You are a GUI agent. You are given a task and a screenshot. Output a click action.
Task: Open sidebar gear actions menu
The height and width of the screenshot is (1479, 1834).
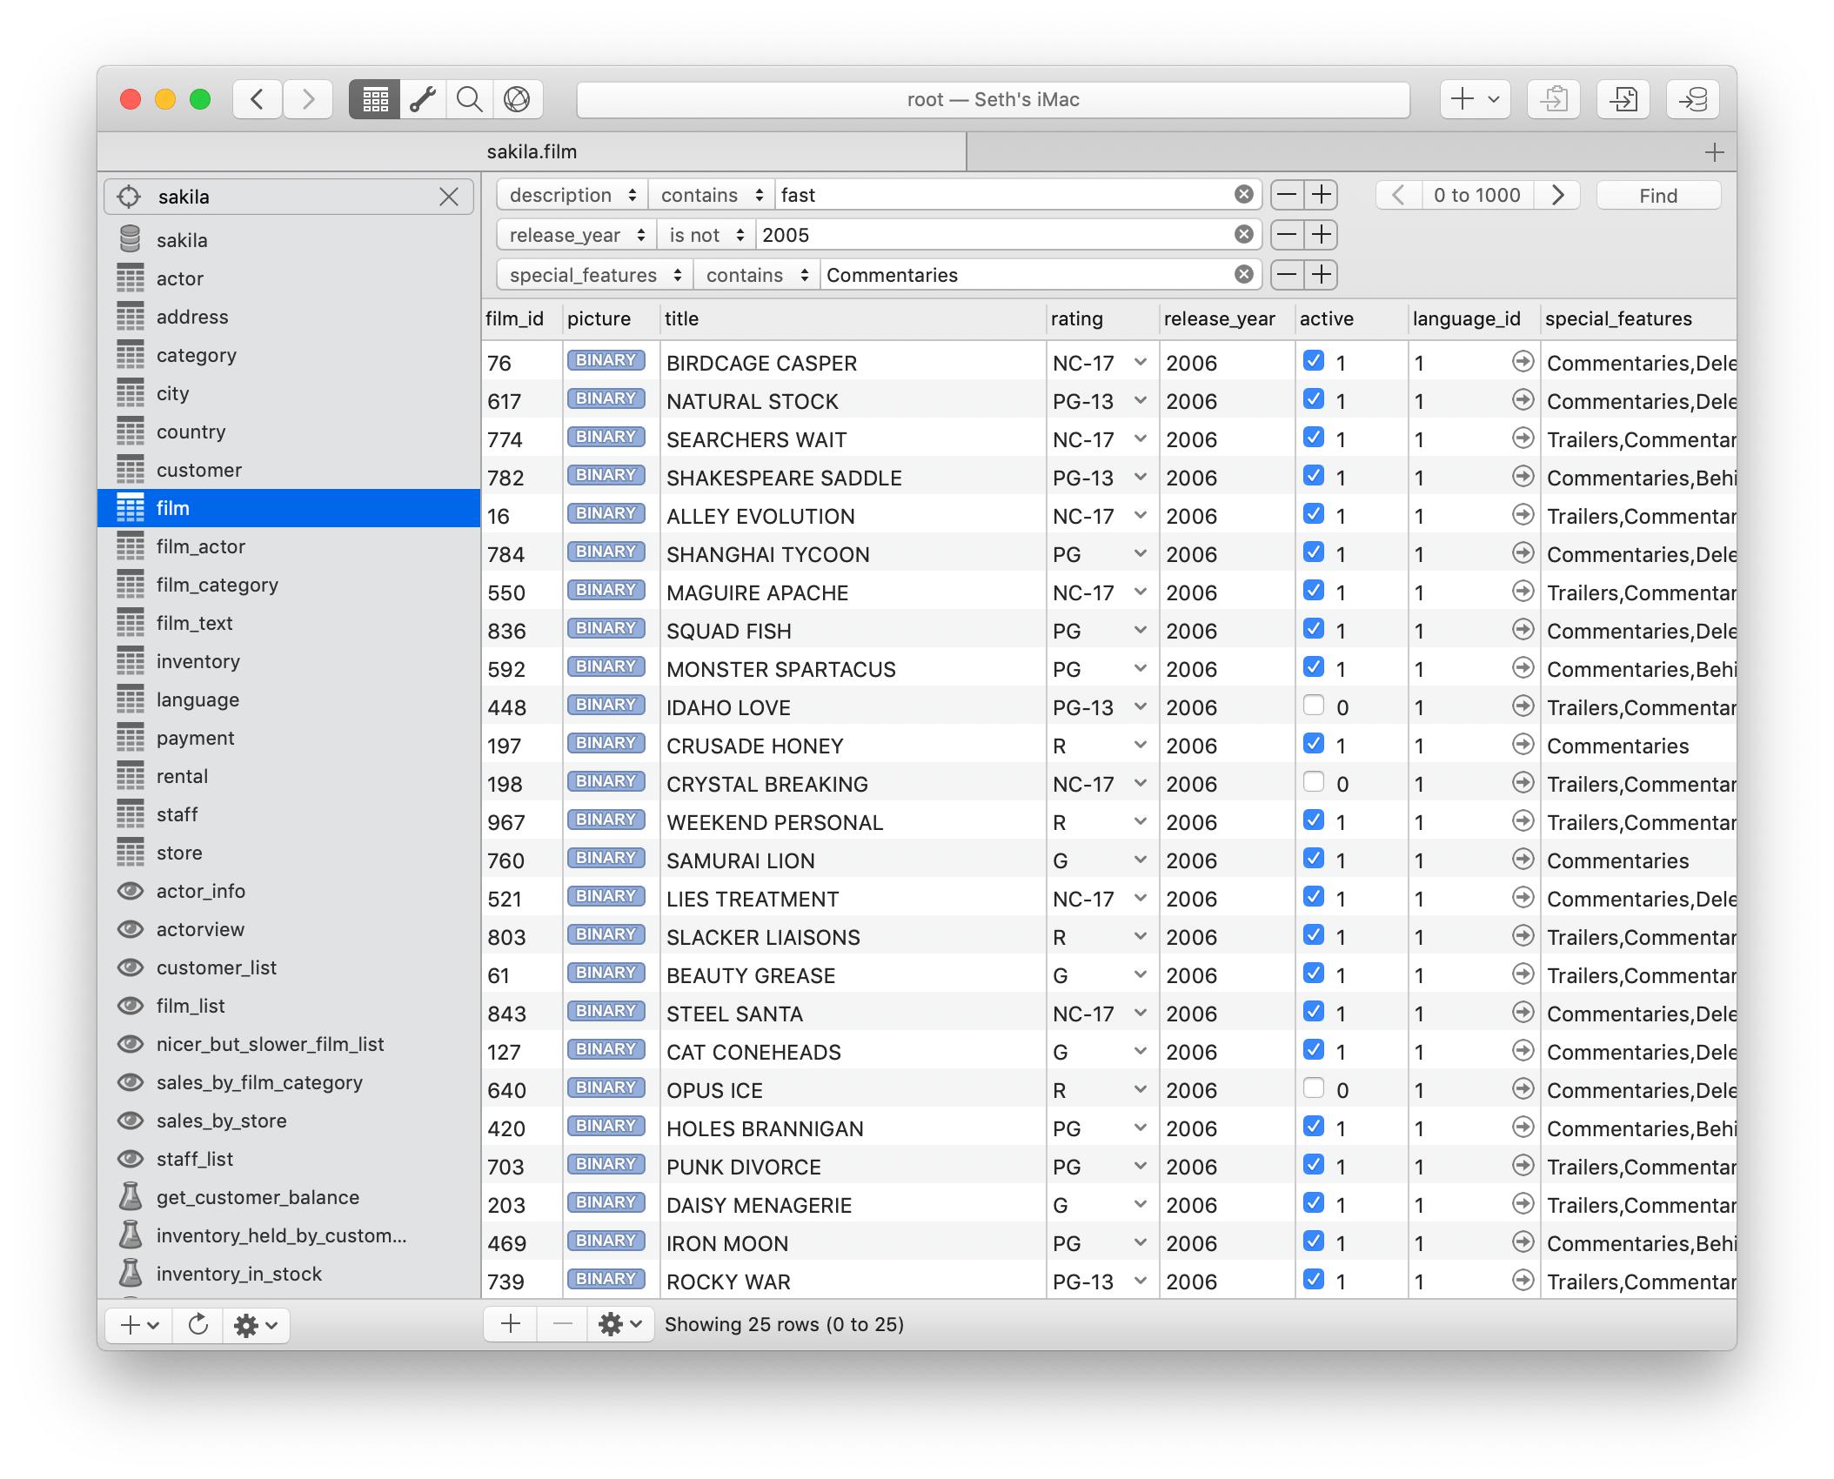[x=256, y=1325]
